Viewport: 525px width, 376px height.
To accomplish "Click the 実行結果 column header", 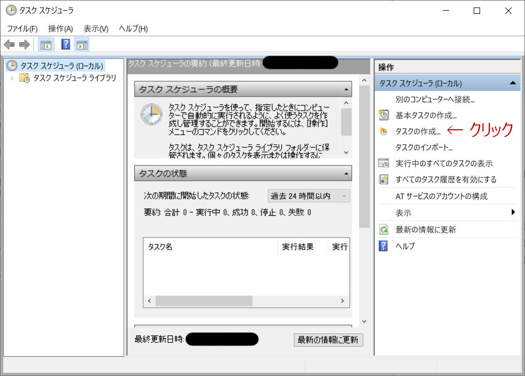I will pos(303,247).
